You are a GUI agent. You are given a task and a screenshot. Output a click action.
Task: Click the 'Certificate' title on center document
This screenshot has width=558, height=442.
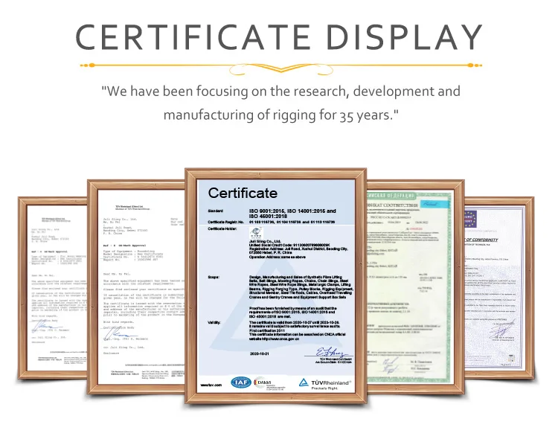(243, 193)
